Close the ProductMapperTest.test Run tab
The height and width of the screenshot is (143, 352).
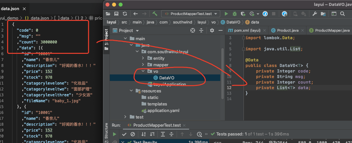tap(184, 125)
